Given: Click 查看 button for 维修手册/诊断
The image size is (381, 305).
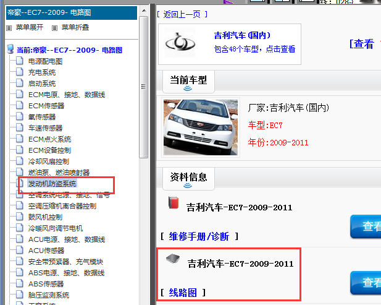Looking at the screenshot, I should pyautogui.click(x=366, y=226).
